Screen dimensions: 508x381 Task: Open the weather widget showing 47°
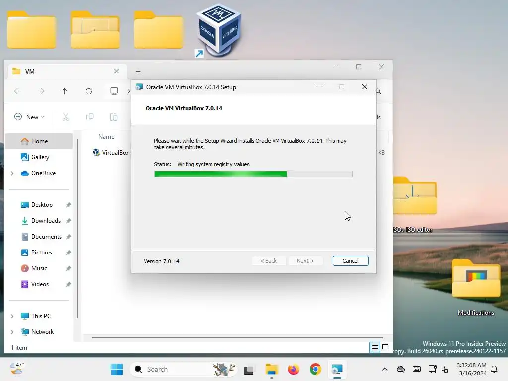click(17, 369)
